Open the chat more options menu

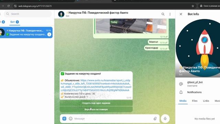[x=170, y=14]
